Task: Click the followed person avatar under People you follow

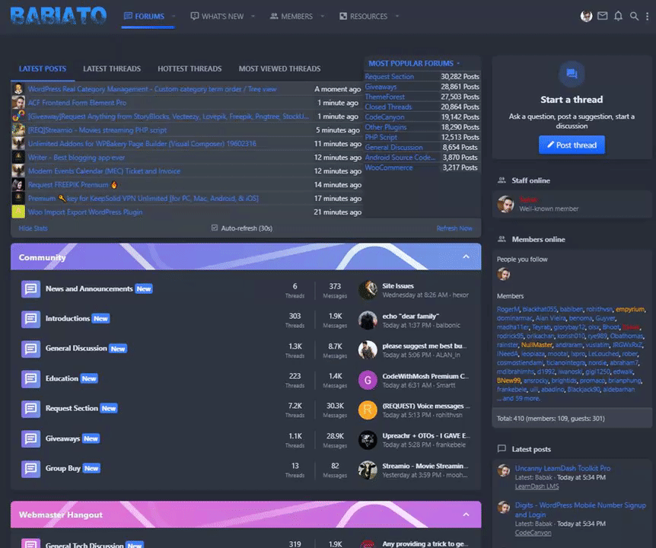Action: (503, 274)
